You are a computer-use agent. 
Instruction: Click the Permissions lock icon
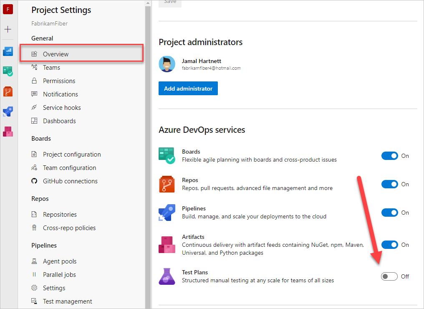pyautogui.click(x=34, y=81)
